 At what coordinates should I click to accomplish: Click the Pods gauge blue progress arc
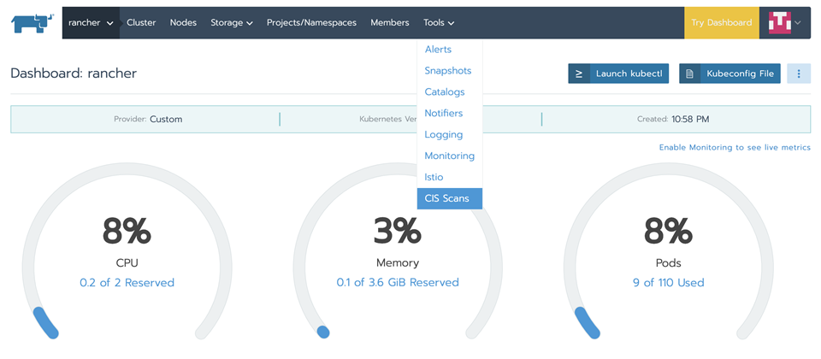[587, 322]
